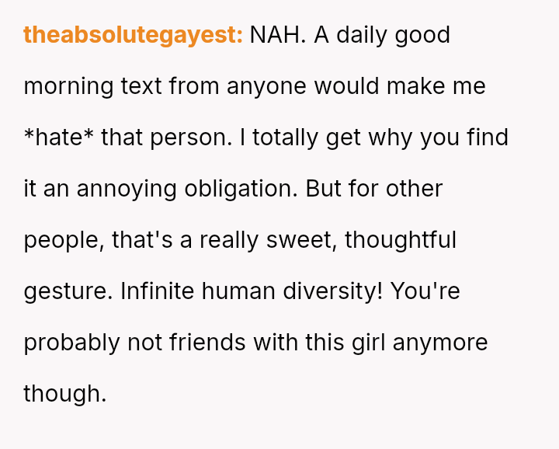Click the final word 'though.'
The height and width of the screenshot is (449, 559).
click(x=64, y=393)
